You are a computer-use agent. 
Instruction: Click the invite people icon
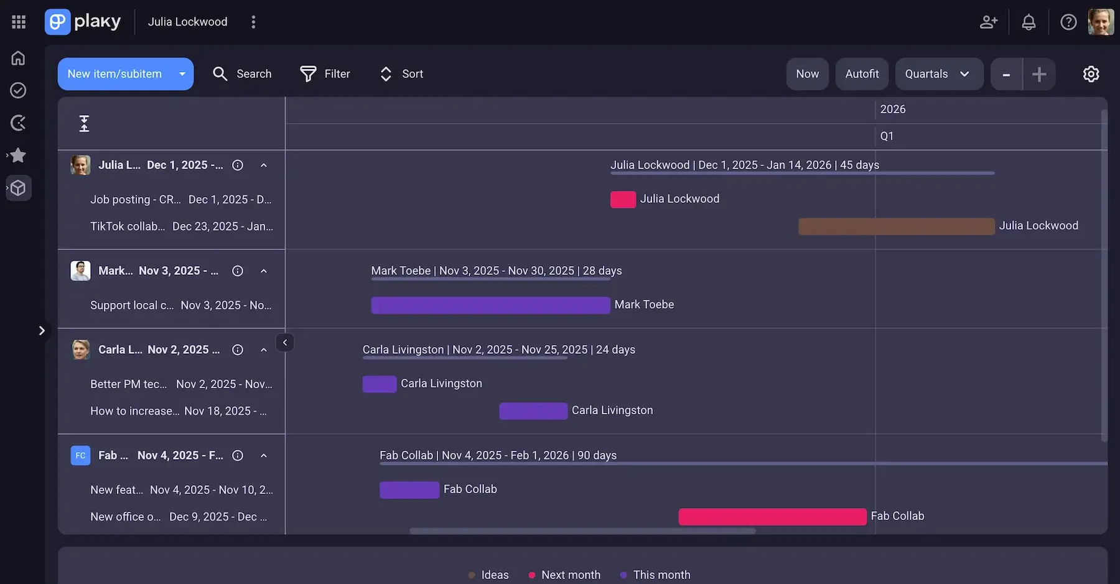click(x=989, y=22)
